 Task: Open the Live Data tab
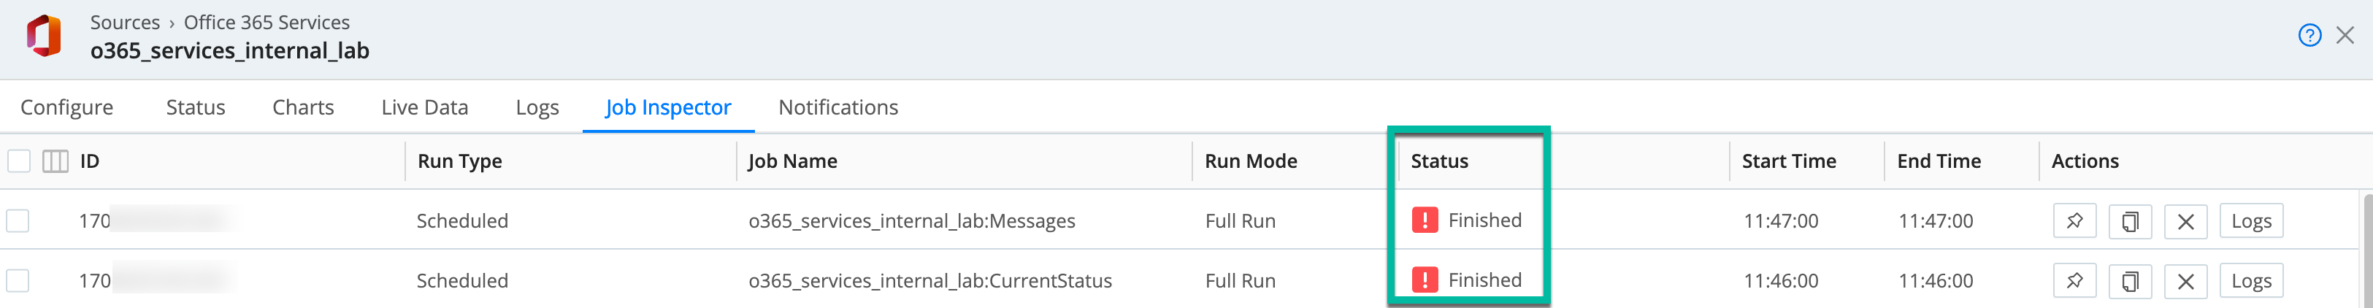tap(423, 108)
